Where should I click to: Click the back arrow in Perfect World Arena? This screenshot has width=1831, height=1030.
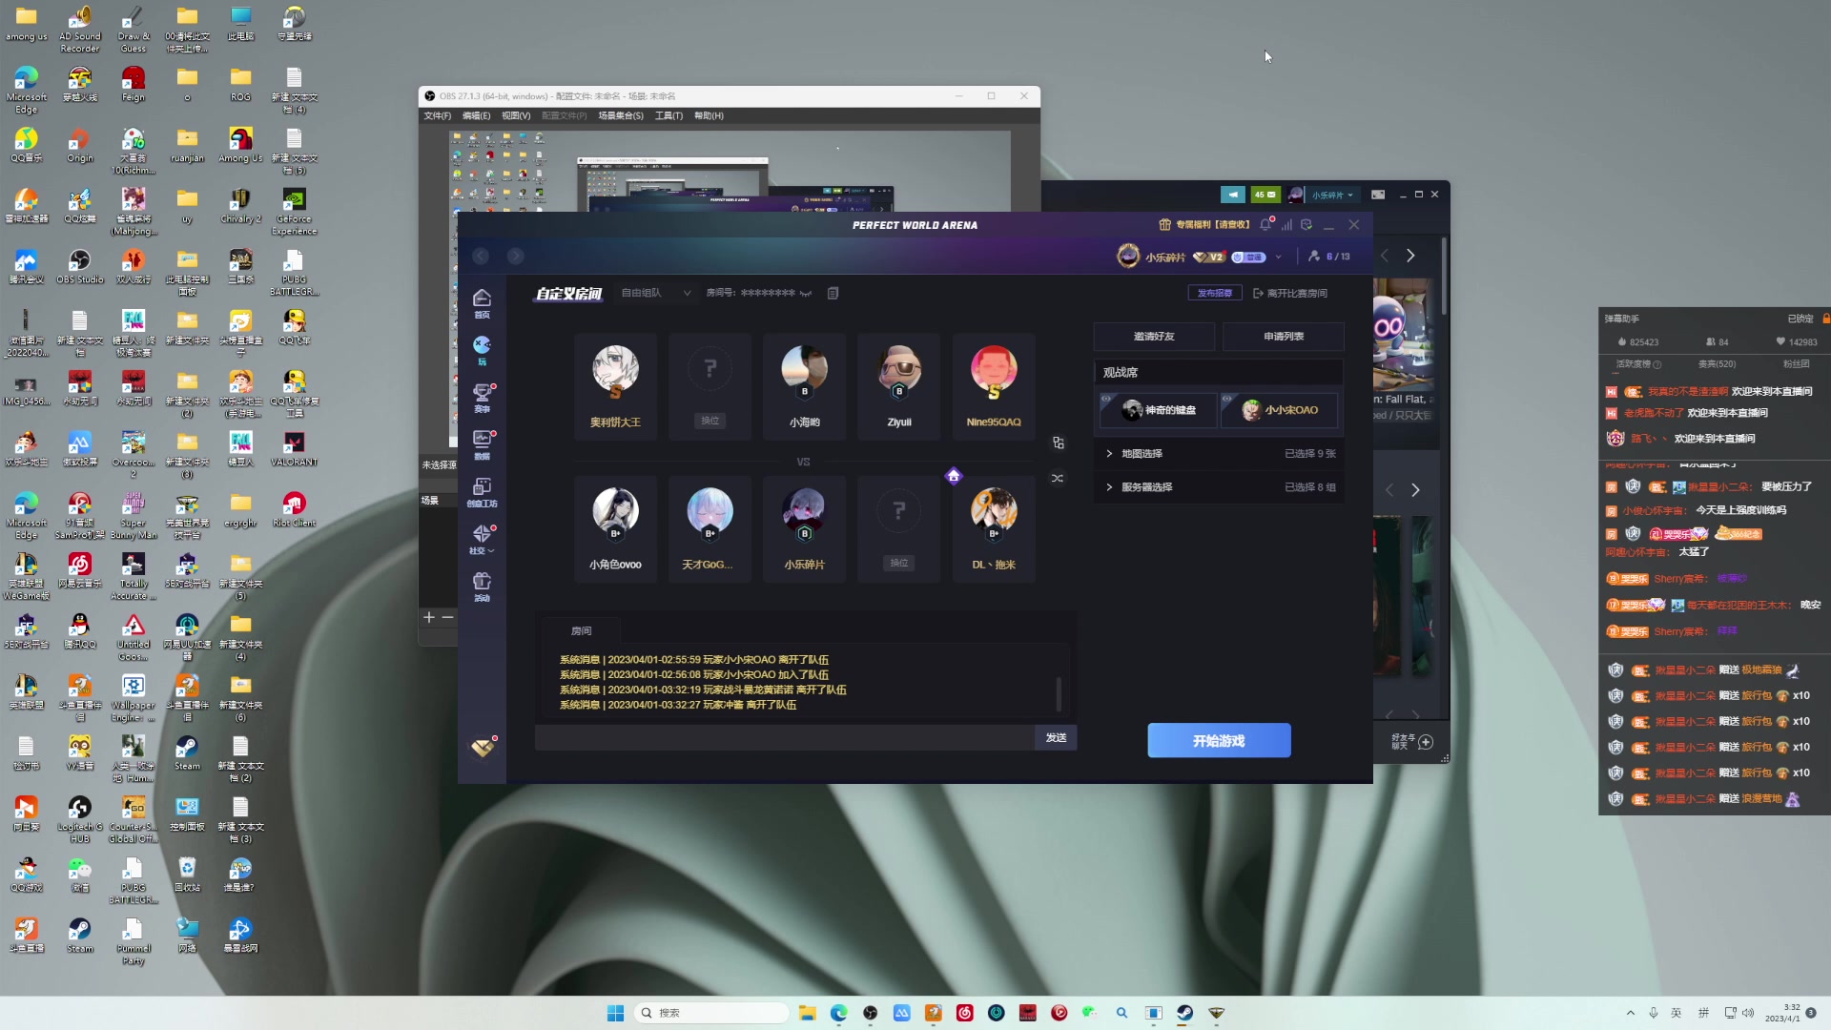tap(481, 256)
